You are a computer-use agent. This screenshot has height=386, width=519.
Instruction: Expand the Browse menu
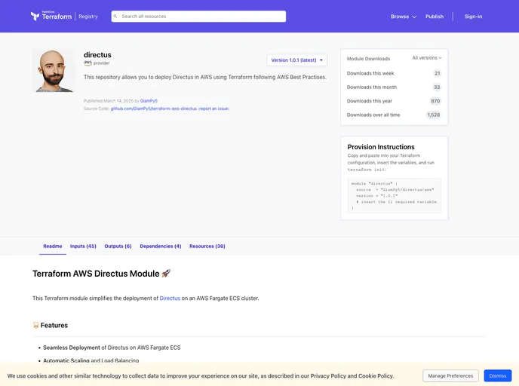coord(404,17)
